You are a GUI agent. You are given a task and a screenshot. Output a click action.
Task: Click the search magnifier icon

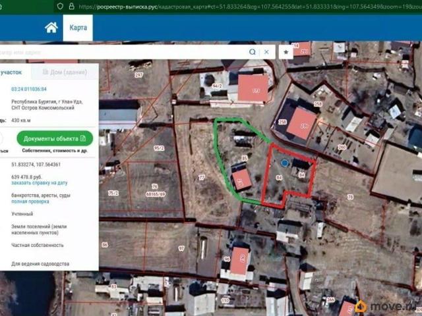point(252,52)
